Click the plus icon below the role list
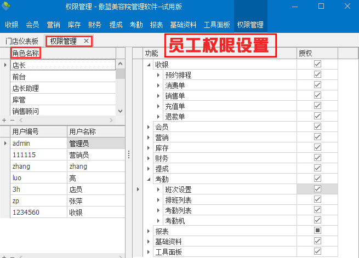 [x=4, y=119]
